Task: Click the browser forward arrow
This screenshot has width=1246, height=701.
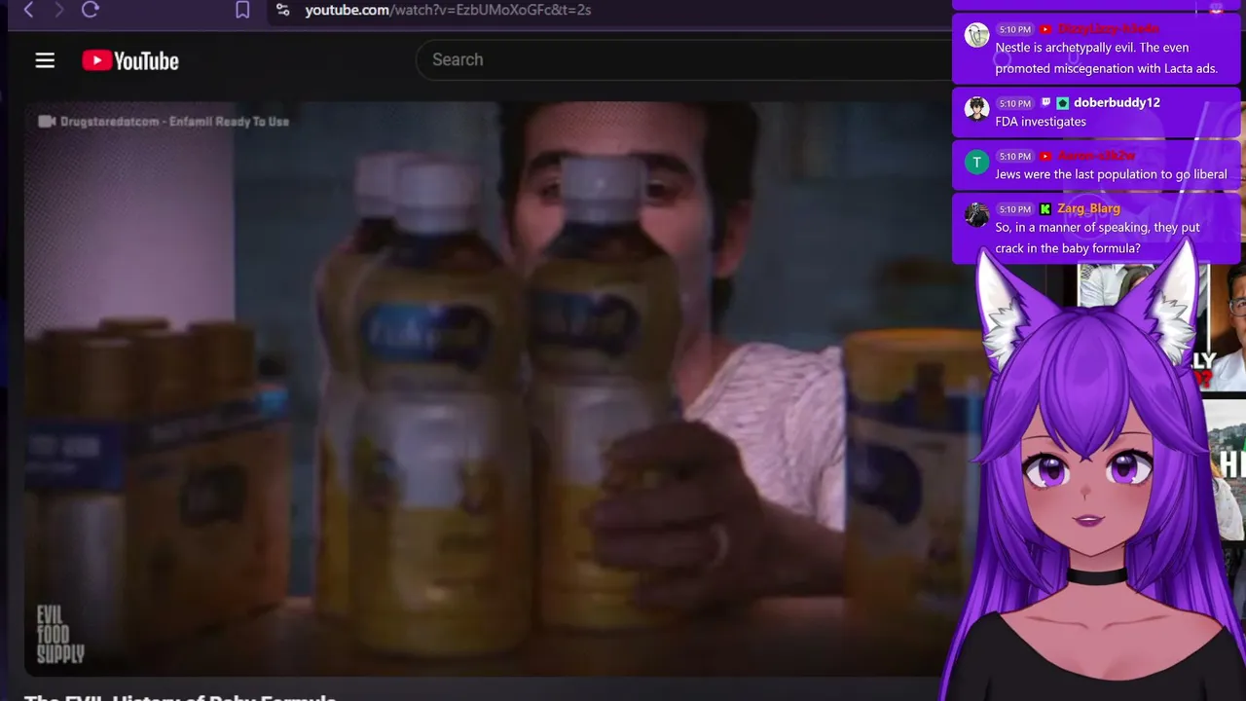Action: click(x=58, y=10)
